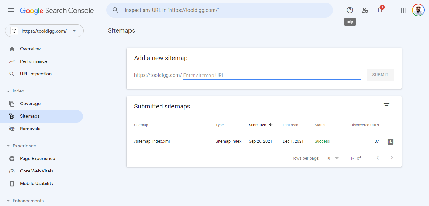Open the Performance report
This screenshot has width=429, height=206.
pyautogui.click(x=34, y=61)
